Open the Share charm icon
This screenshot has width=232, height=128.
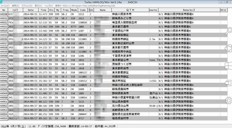[229, 48]
